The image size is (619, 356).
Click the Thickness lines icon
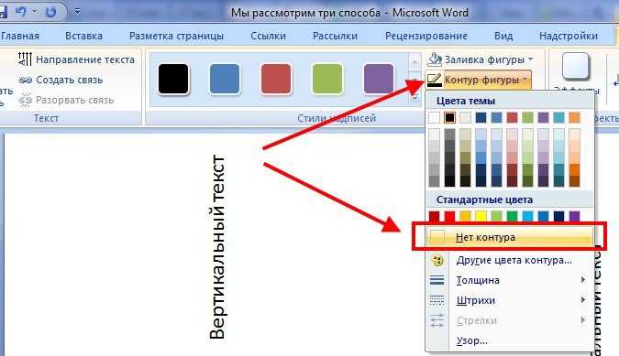[437, 280]
